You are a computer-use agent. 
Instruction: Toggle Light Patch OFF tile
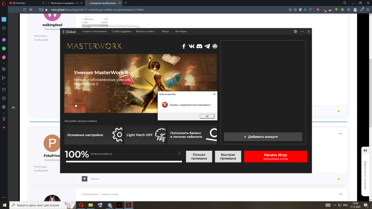145,135
